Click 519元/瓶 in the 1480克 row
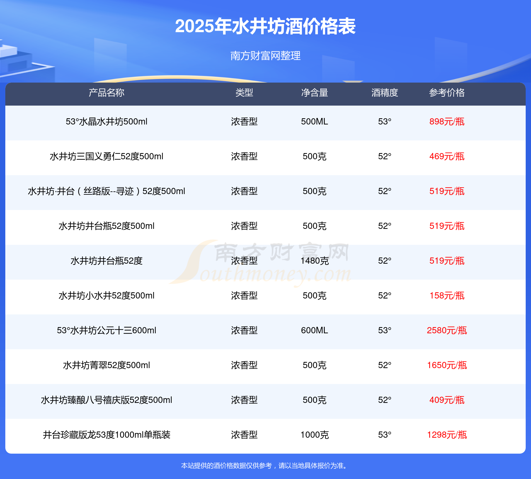This screenshot has height=479, width=531. [447, 261]
